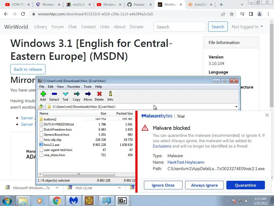Viewport: 274px width, 206px height.
Task: Click the Back to release button
Action: pos(28,69)
